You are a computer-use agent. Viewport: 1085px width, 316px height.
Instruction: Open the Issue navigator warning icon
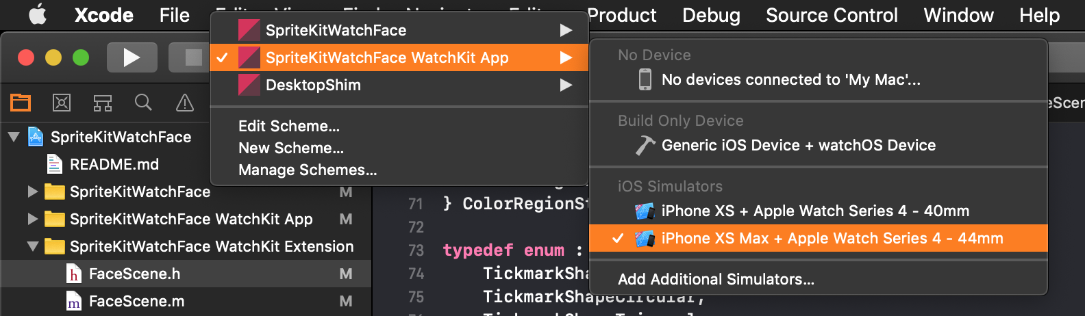(x=185, y=103)
